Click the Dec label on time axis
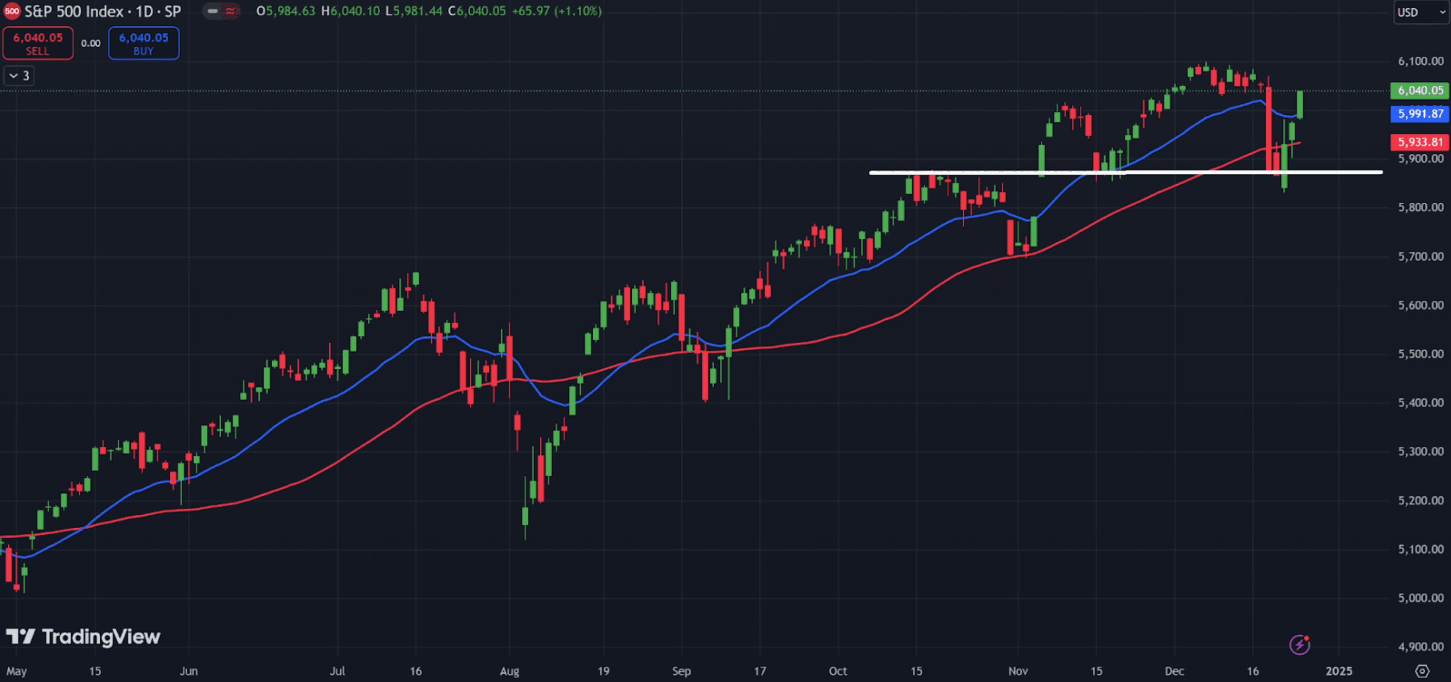The image size is (1451, 682). pyautogui.click(x=1174, y=671)
